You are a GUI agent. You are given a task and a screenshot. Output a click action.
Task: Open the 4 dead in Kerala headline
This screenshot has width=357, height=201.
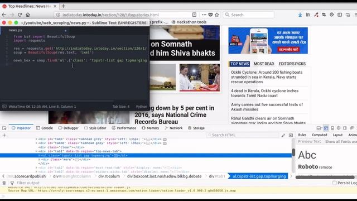click(265, 93)
